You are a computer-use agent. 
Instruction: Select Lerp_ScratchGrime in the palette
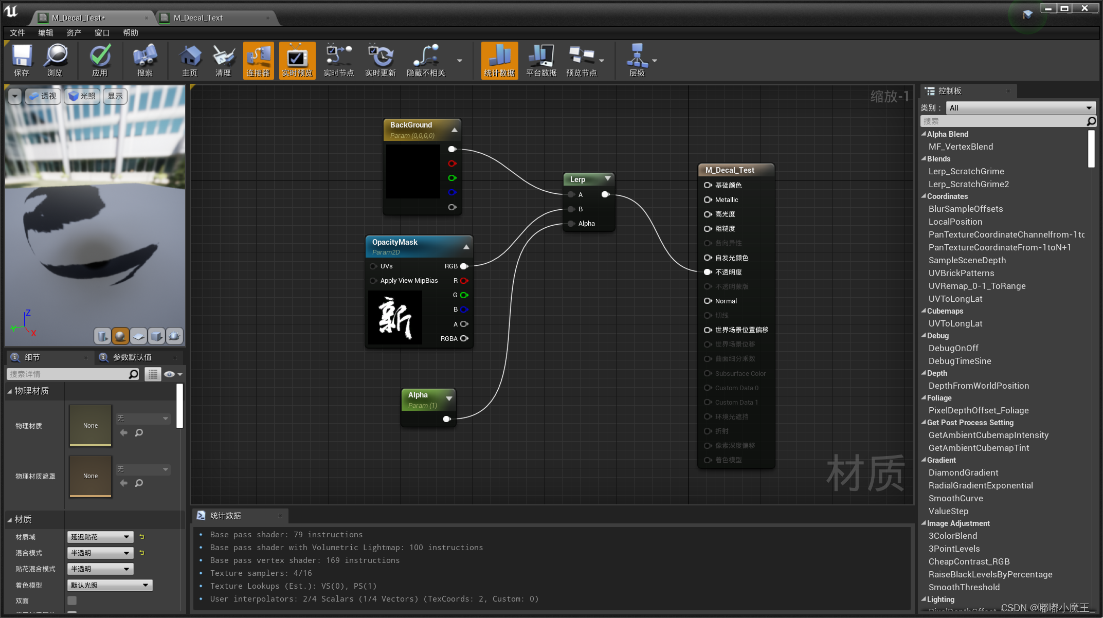966,171
